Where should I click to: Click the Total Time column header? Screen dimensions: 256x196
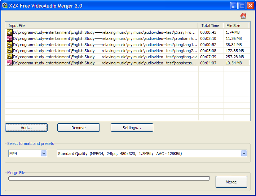(210, 26)
